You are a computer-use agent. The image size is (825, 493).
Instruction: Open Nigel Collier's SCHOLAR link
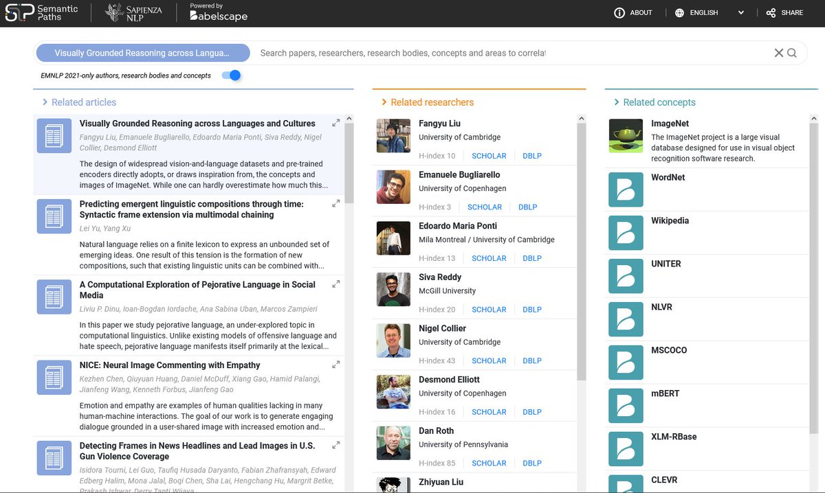tap(489, 360)
